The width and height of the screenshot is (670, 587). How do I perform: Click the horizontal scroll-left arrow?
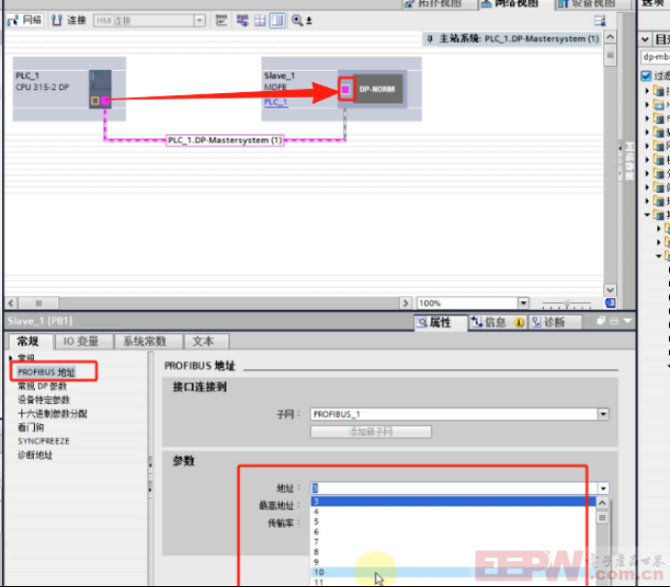(x=11, y=303)
